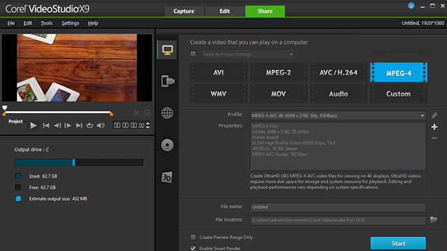This screenshot has height=251, width=447.
Task: Select the Computer output category icon
Action: pos(168,50)
